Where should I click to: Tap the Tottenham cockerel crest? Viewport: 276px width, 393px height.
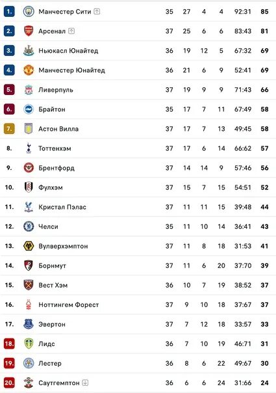[29, 148]
